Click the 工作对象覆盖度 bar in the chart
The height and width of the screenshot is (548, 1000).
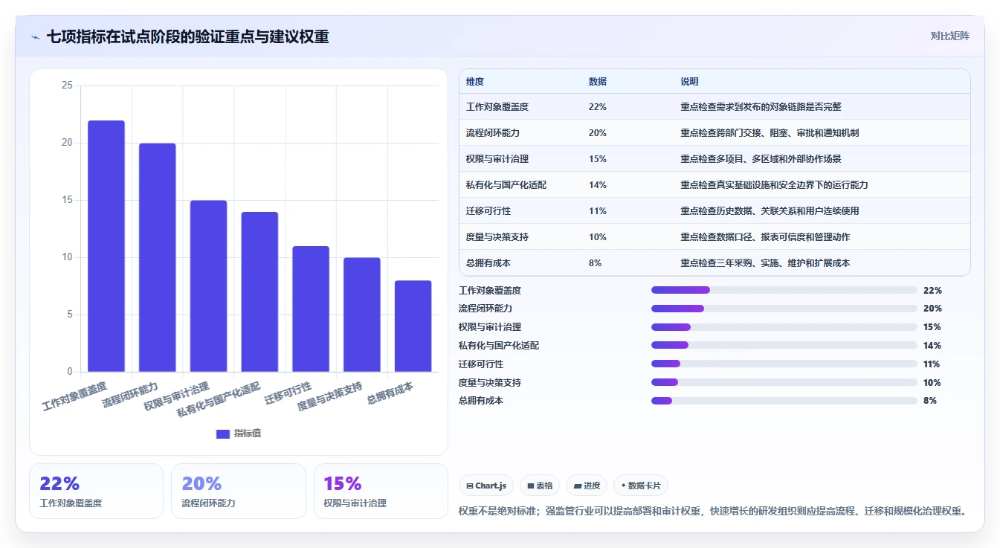click(x=106, y=246)
